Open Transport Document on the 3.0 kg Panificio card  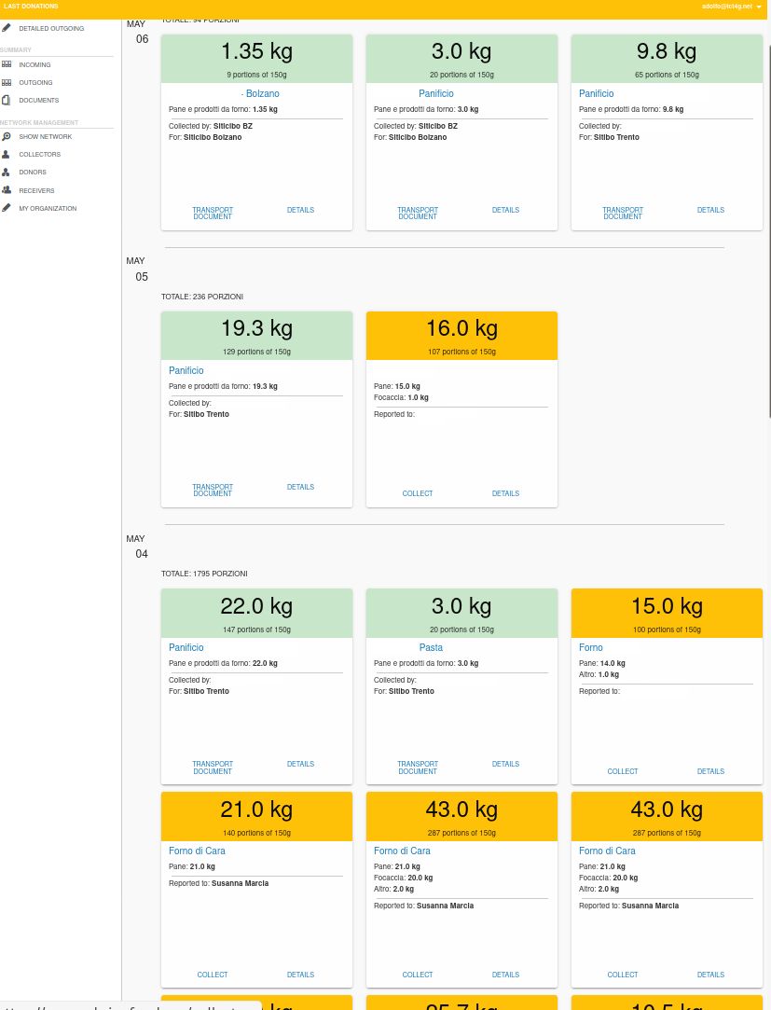[x=418, y=214]
